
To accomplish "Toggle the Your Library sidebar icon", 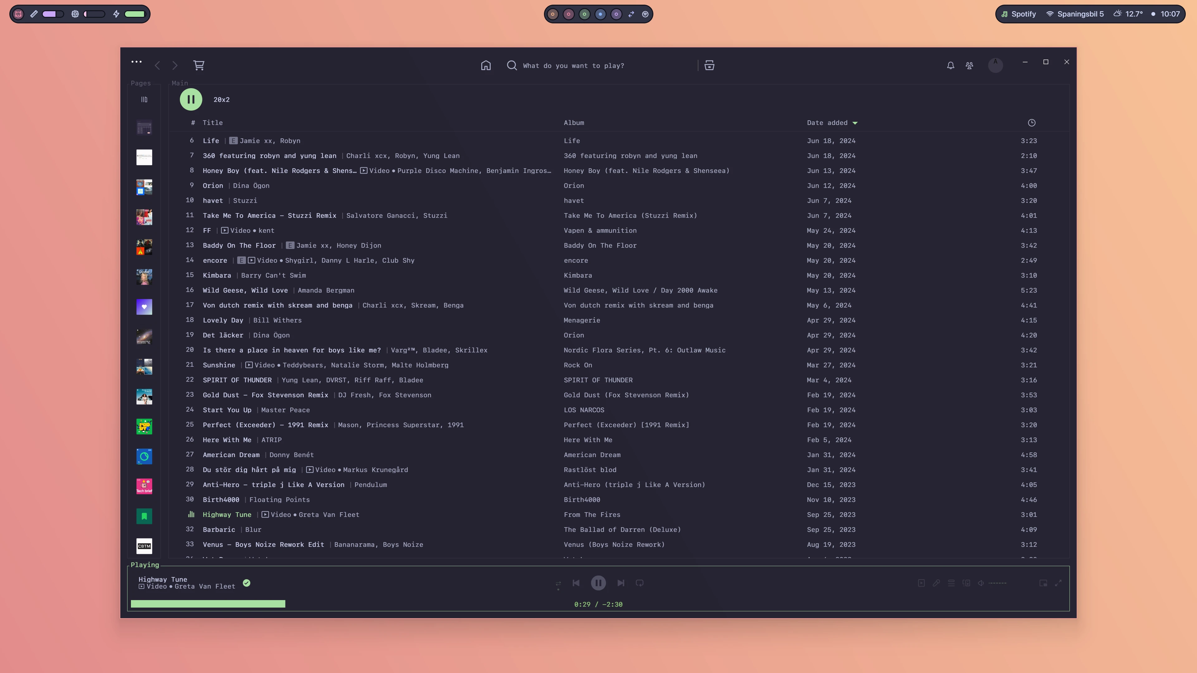I will (x=144, y=99).
